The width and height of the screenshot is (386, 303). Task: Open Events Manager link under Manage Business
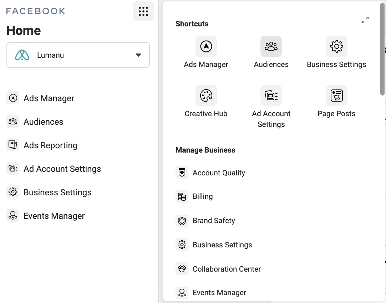tap(219, 293)
